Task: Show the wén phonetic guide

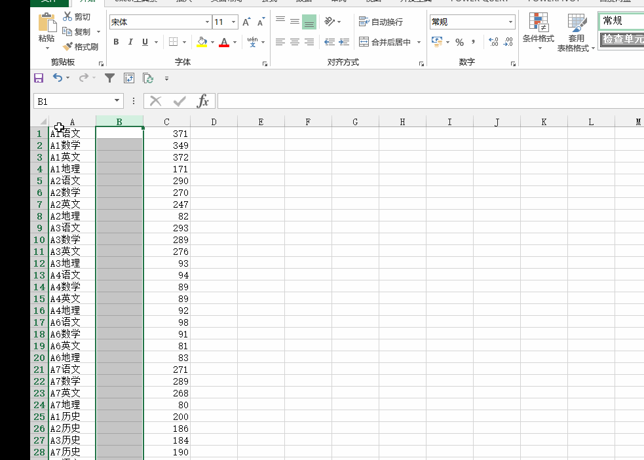Action: click(252, 42)
